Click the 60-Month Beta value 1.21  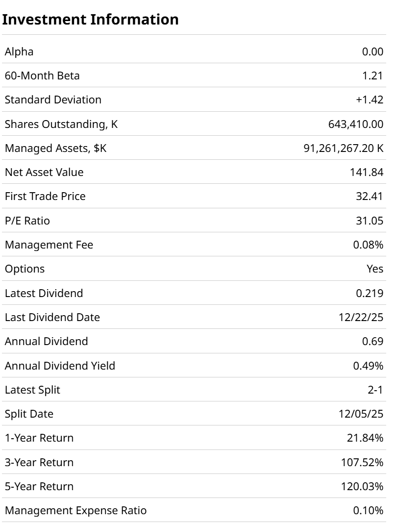372,75
